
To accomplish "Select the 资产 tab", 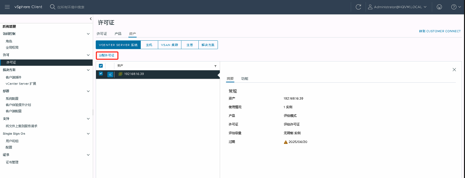I will tap(132, 34).
